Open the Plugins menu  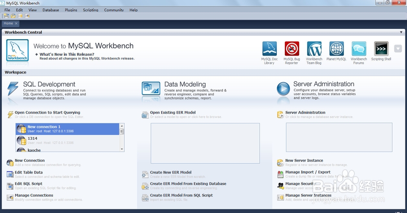pos(71,10)
